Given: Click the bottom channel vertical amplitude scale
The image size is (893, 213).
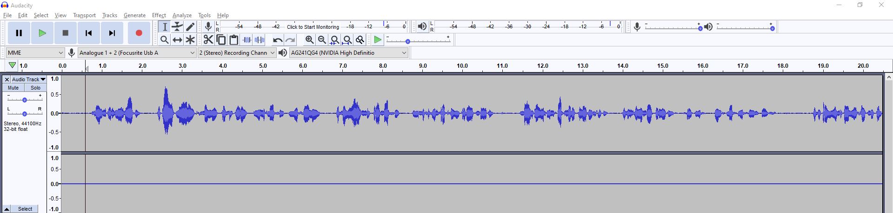Looking at the screenshot, I should (54, 184).
